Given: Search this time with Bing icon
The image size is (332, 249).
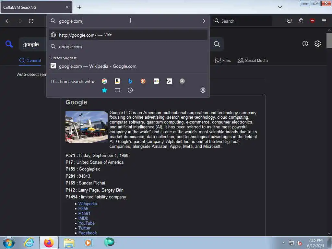Looking at the screenshot, I should click(130, 81).
